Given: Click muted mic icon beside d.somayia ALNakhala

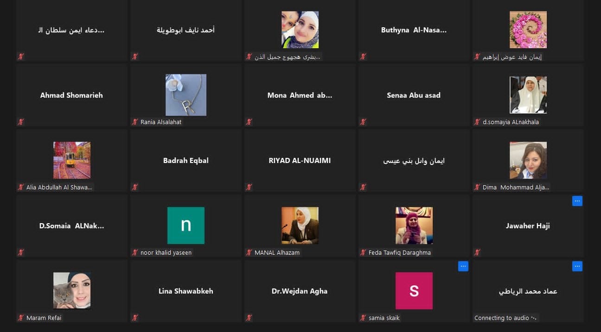Looking at the screenshot, I should point(477,122).
